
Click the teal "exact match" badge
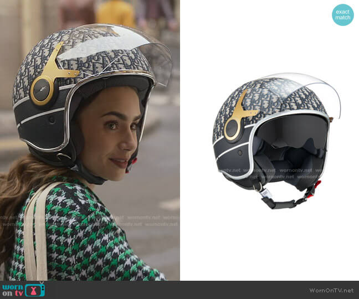(343, 14)
